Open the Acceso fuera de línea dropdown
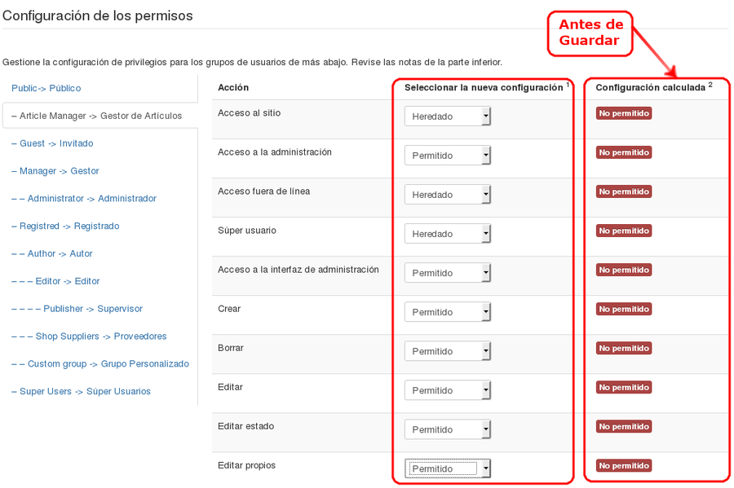This screenshot has width=734, height=488. click(448, 195)
